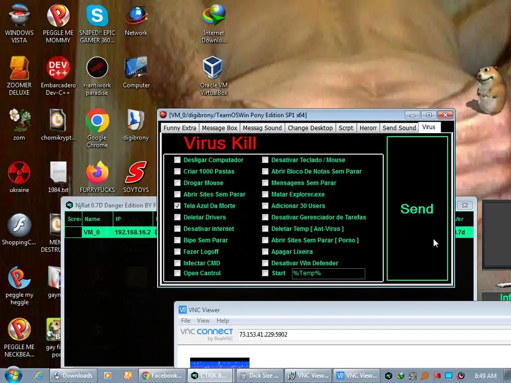This screenshot has width=511, height=383.
Task: Open the chomikrypt desktop icon
Action: tap(58, 124)
